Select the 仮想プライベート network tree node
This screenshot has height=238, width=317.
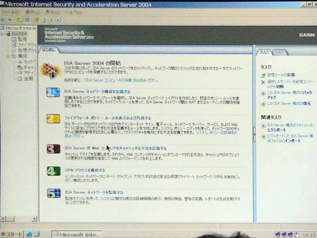(24, 50)
